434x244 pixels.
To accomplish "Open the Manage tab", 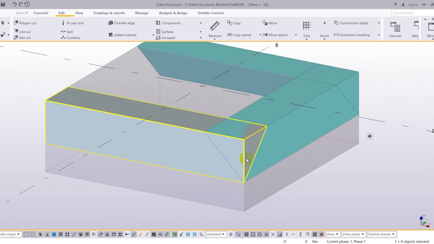I will tap(142, 13).
